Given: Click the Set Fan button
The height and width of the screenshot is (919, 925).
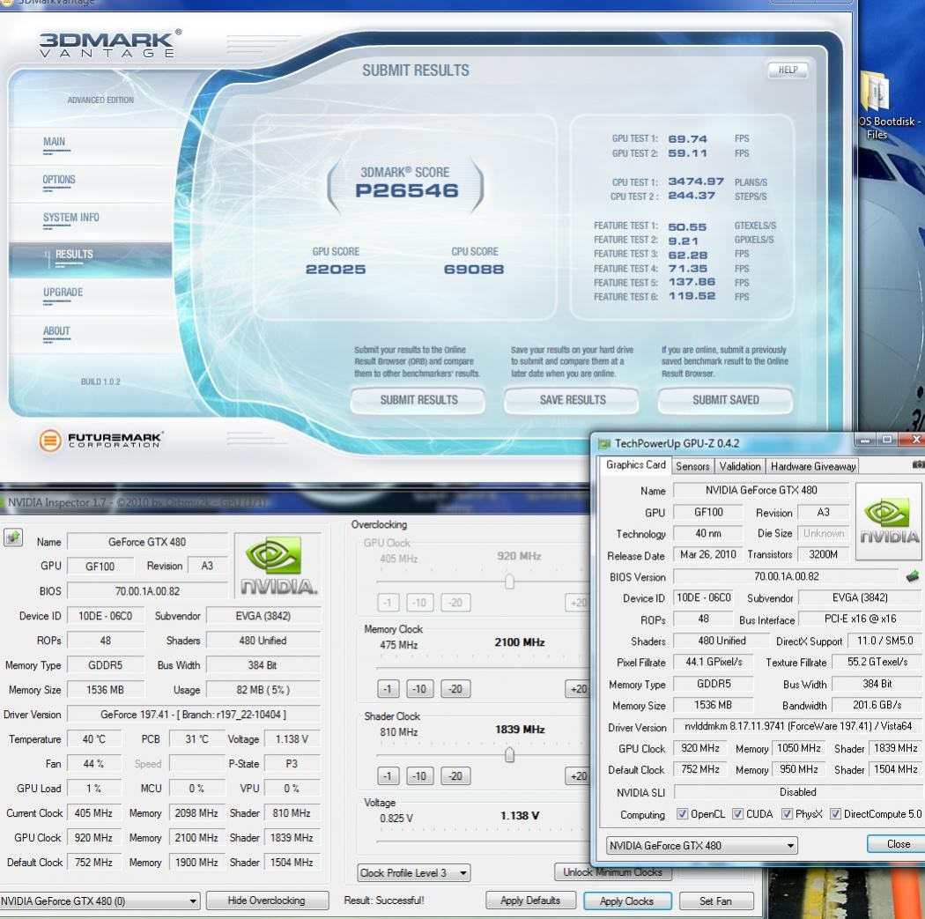Looking at the screenshot, I should 715,901.
